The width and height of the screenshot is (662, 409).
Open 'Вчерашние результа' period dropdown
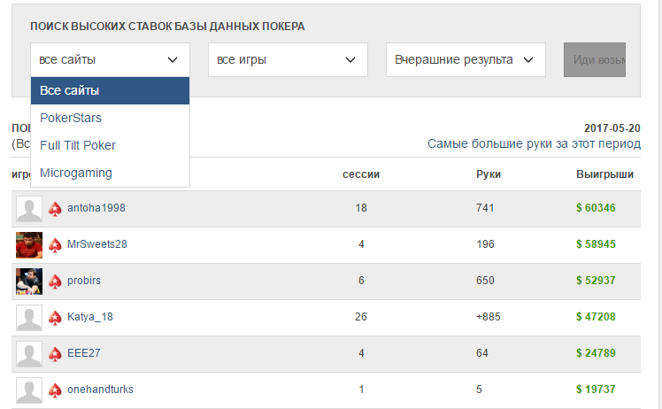click(x=465, y=60)
